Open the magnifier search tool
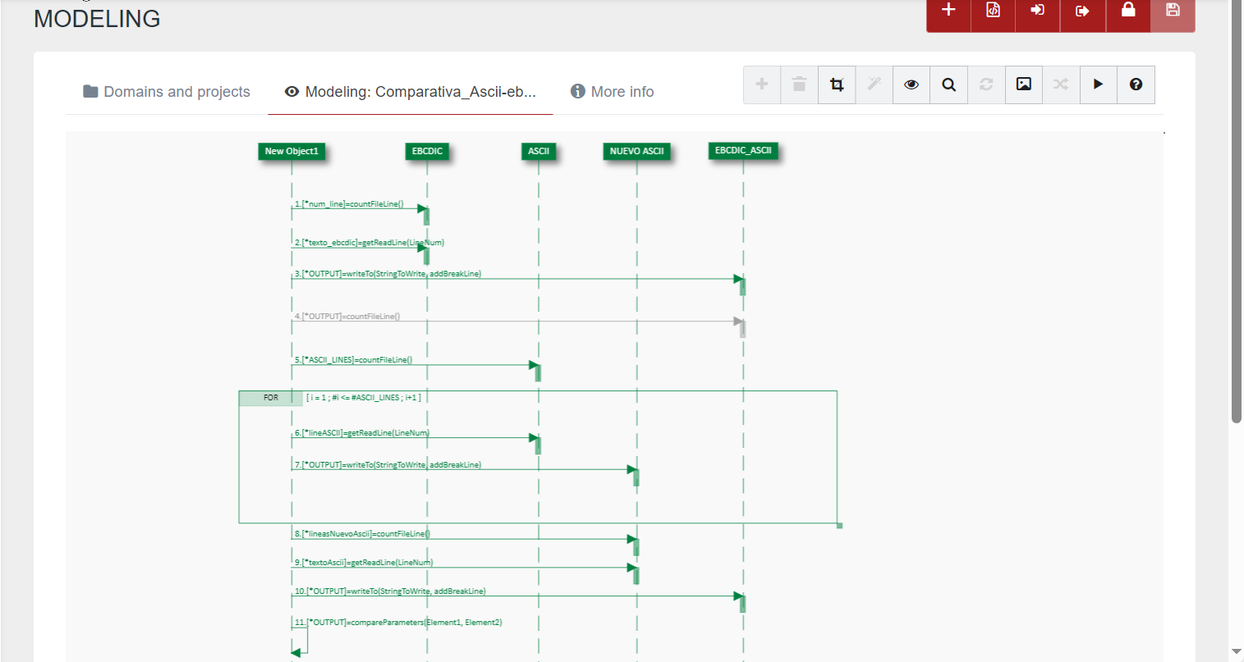Screen dimensions: 1244x662 click(948, 84)
